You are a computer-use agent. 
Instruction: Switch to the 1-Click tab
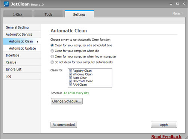[18, 14]
